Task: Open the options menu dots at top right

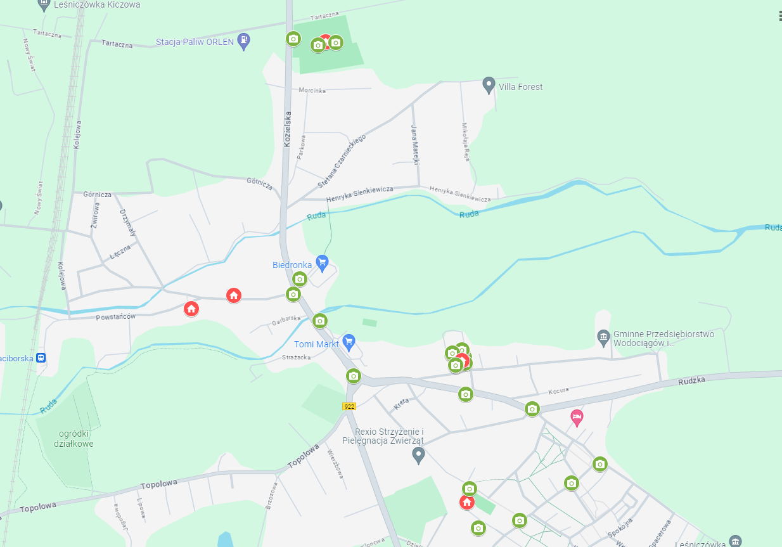Action: click(x=780, y=16)
